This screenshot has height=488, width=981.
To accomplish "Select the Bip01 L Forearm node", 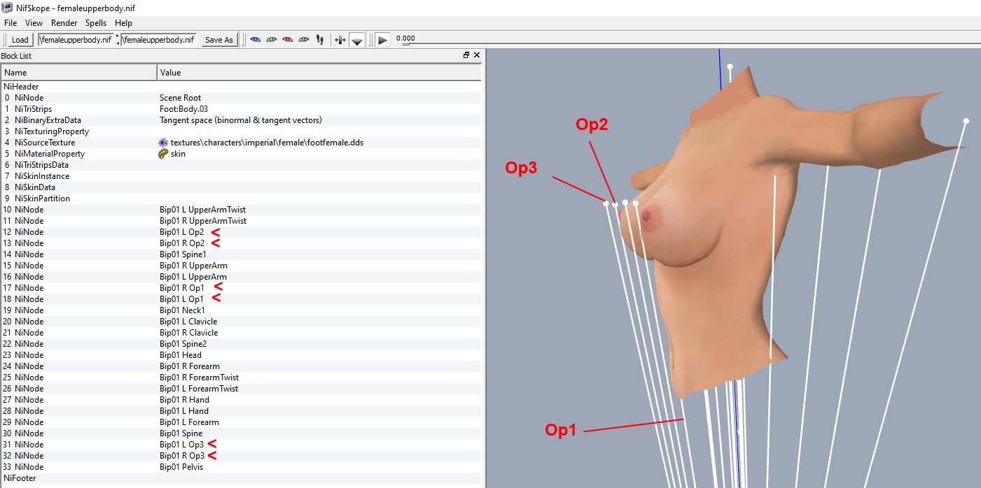I will (241, 422).
